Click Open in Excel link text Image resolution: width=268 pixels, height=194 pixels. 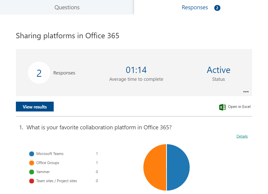[x=239, y=107]
